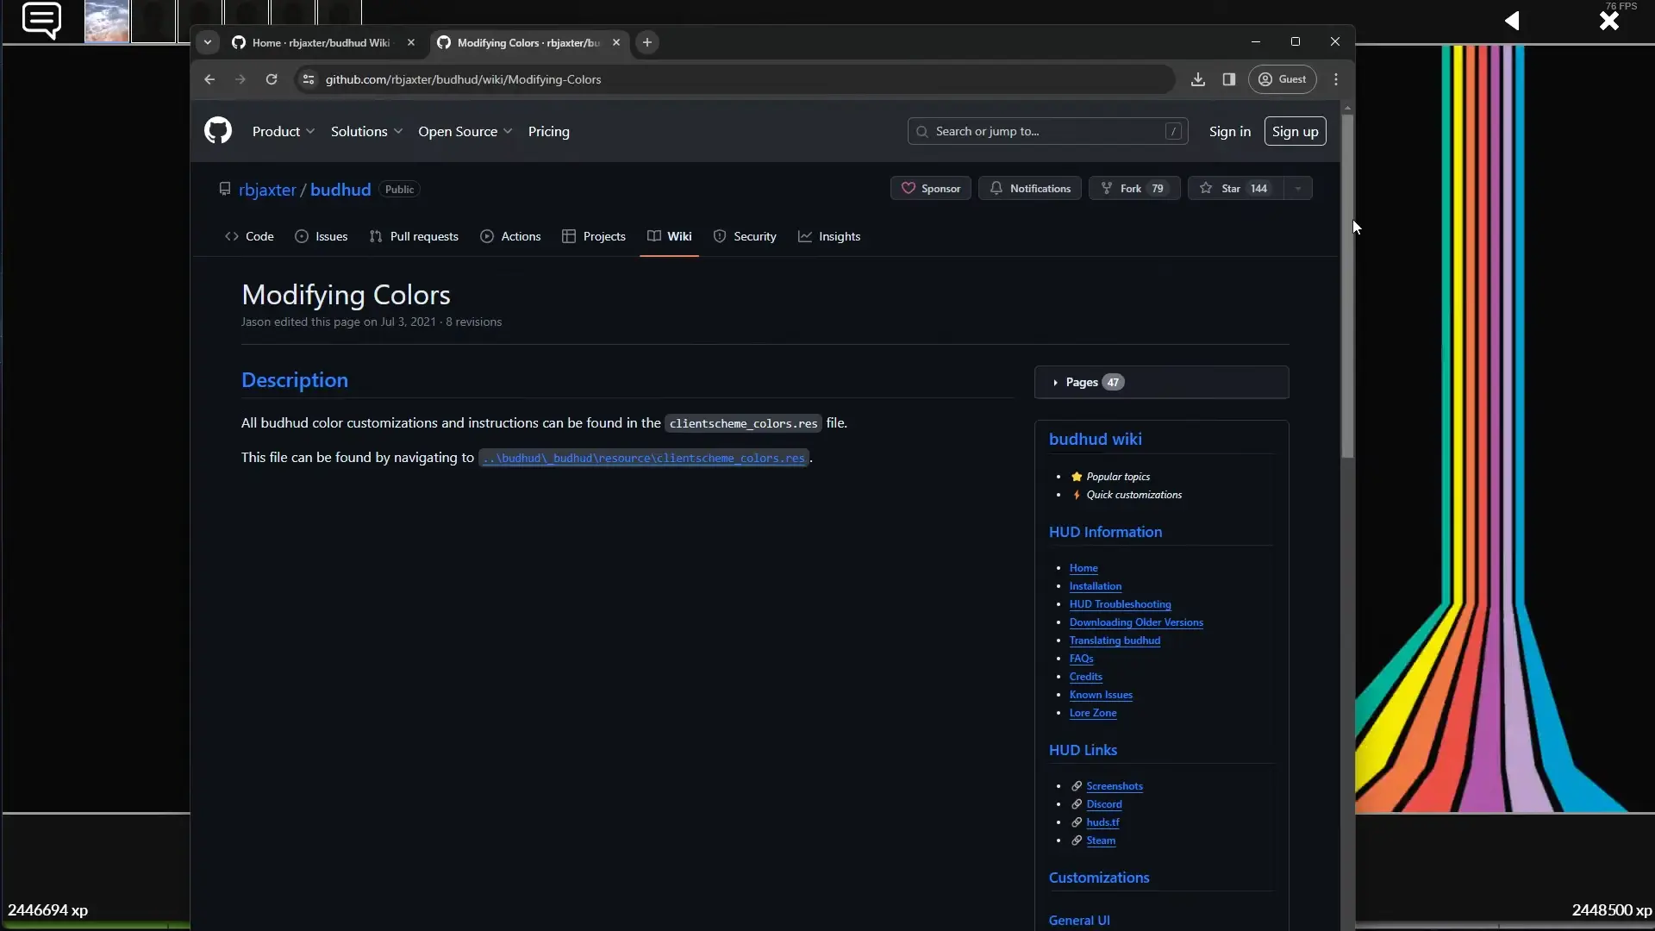Open the Security tab
The height and width of the screenshot is (931, 1655).
[x=745, y=236]
